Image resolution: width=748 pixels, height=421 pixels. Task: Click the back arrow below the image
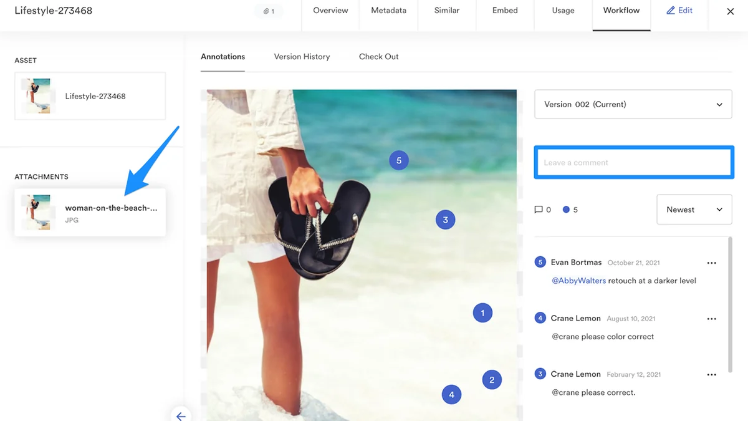181,415
